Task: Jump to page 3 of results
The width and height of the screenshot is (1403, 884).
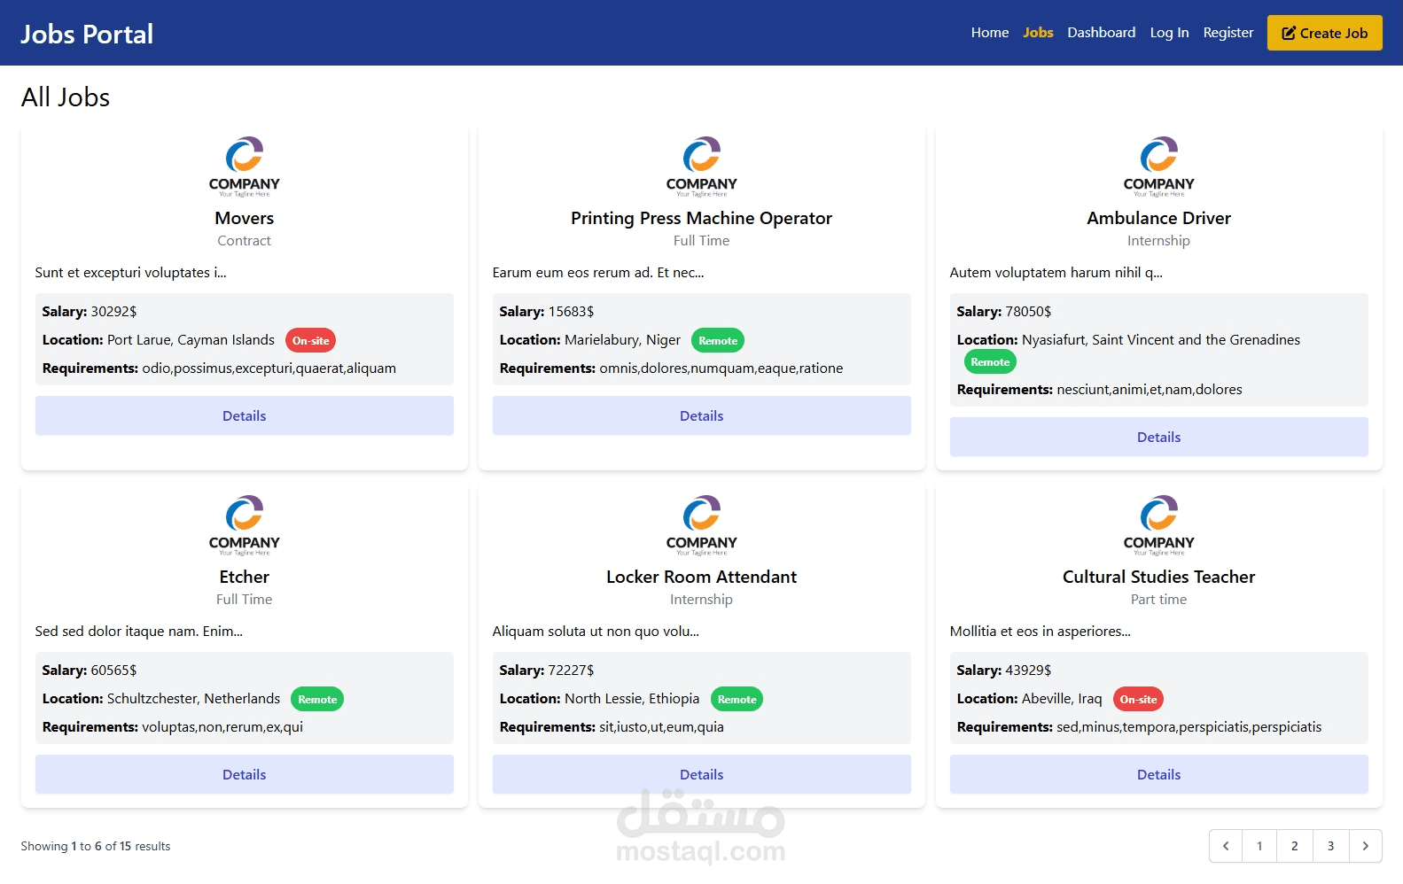Action: pos(1330,846)
